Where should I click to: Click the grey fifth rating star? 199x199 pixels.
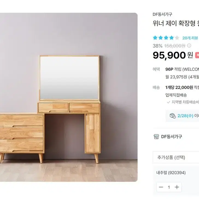point(177,38)
